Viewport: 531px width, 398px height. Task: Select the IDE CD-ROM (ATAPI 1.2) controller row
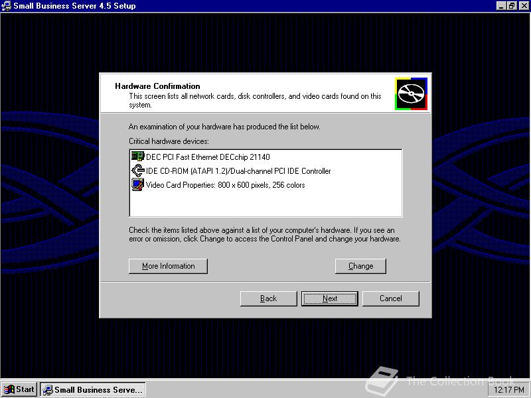pyautogui.click(x=238, y=171)
